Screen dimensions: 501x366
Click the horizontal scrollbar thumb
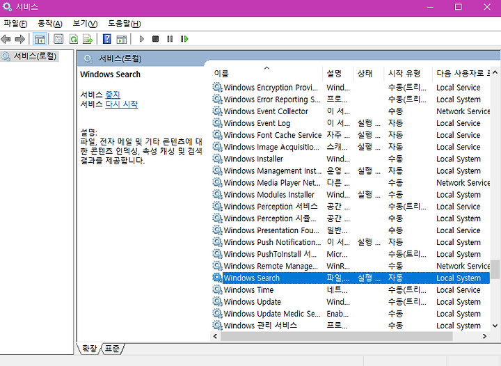[x=337, y=336]
